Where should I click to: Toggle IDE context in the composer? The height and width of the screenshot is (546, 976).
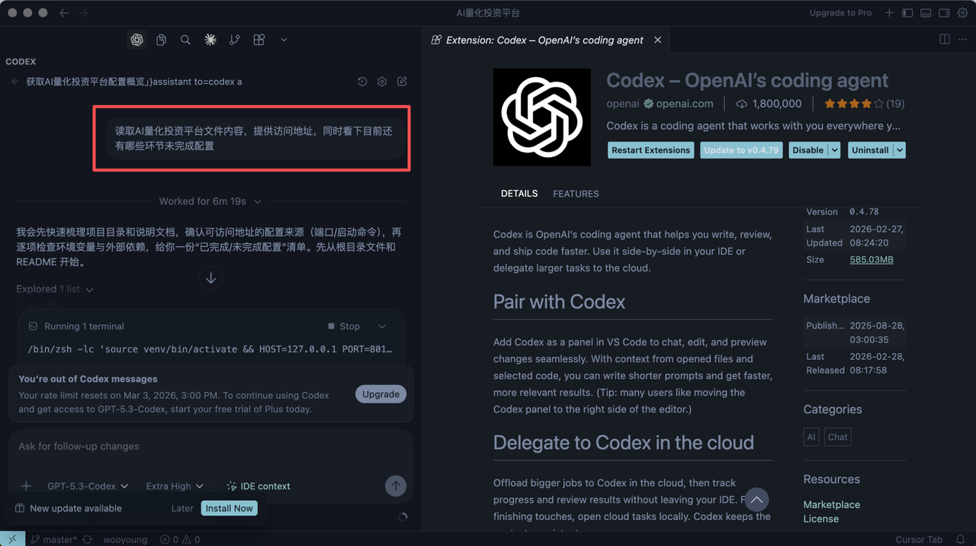258,486
